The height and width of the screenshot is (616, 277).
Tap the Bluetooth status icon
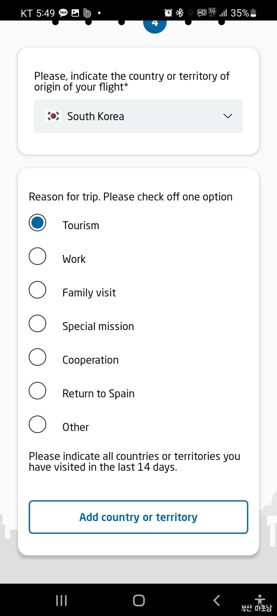[179, 13]
